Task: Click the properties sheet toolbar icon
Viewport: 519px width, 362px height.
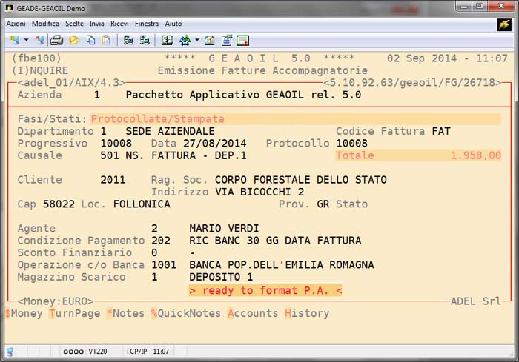Action: pyautogui.click(x=226, y=40)
